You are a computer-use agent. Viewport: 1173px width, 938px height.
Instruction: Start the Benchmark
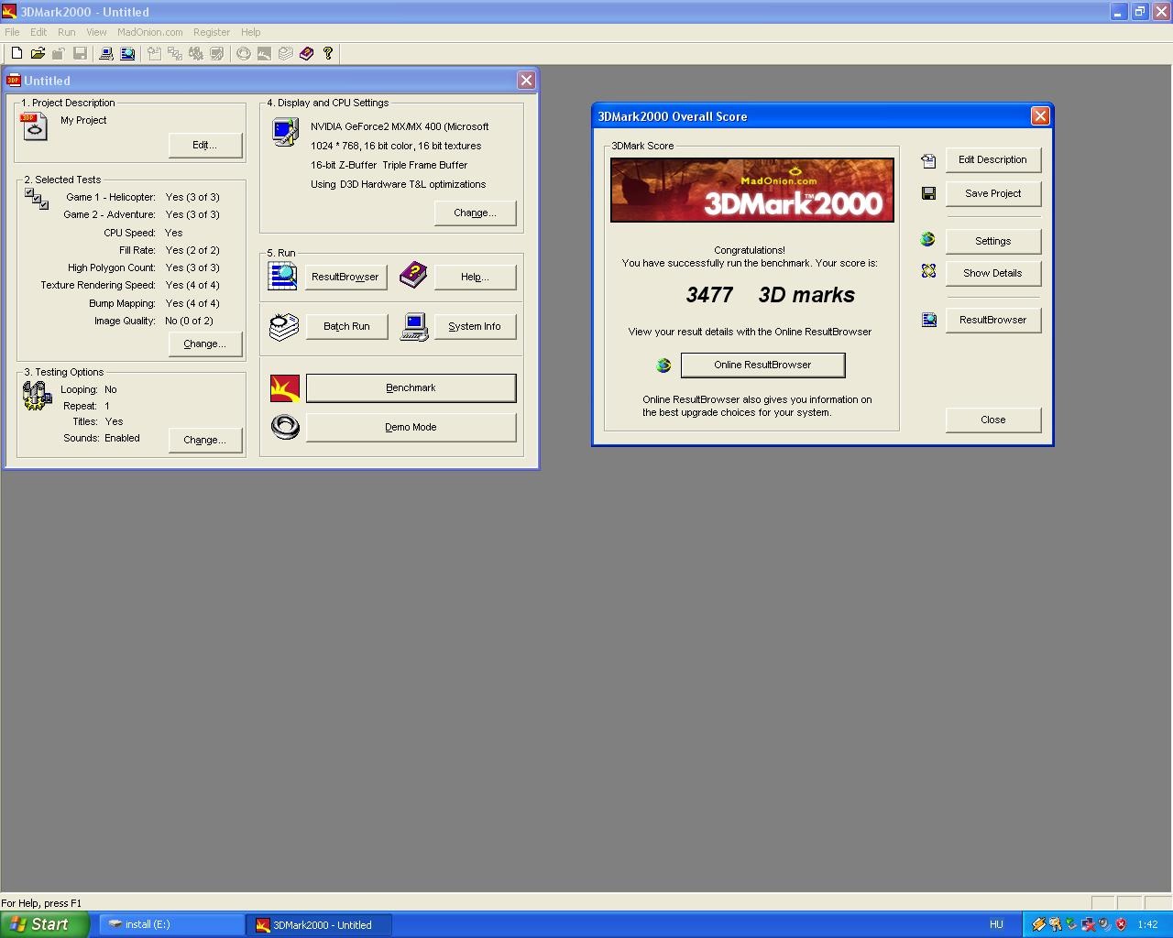(411, 387)
